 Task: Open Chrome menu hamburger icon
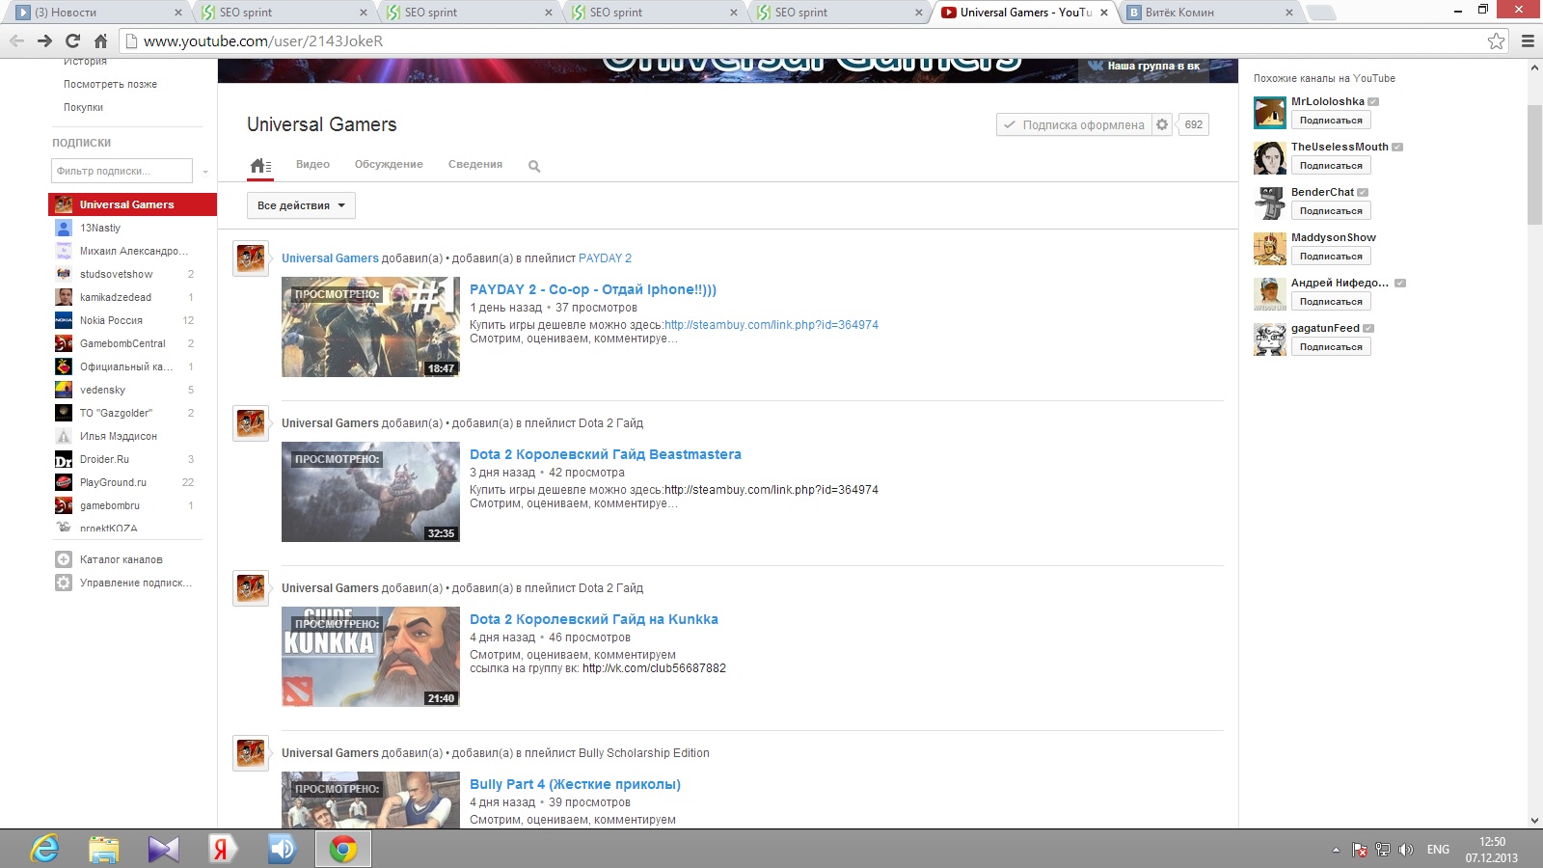pos(1528,41)
